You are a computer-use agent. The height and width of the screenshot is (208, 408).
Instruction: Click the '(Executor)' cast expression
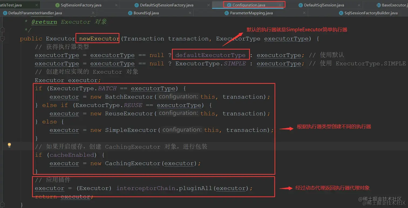pos(94,188)
